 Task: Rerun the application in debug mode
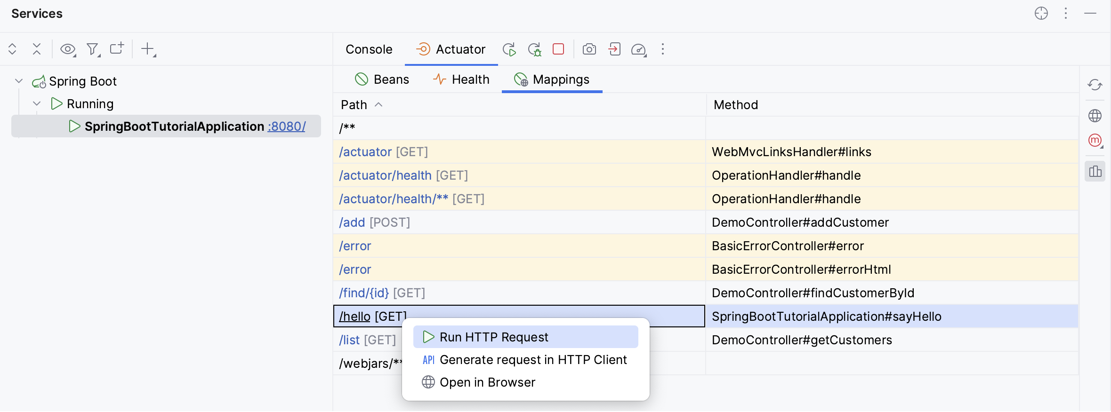pyautogui.click(x=534, y=49)
